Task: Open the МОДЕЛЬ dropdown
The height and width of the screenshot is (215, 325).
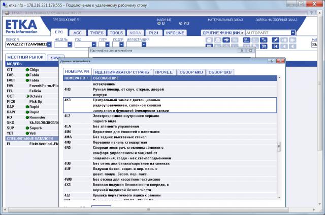Action: 70,45
